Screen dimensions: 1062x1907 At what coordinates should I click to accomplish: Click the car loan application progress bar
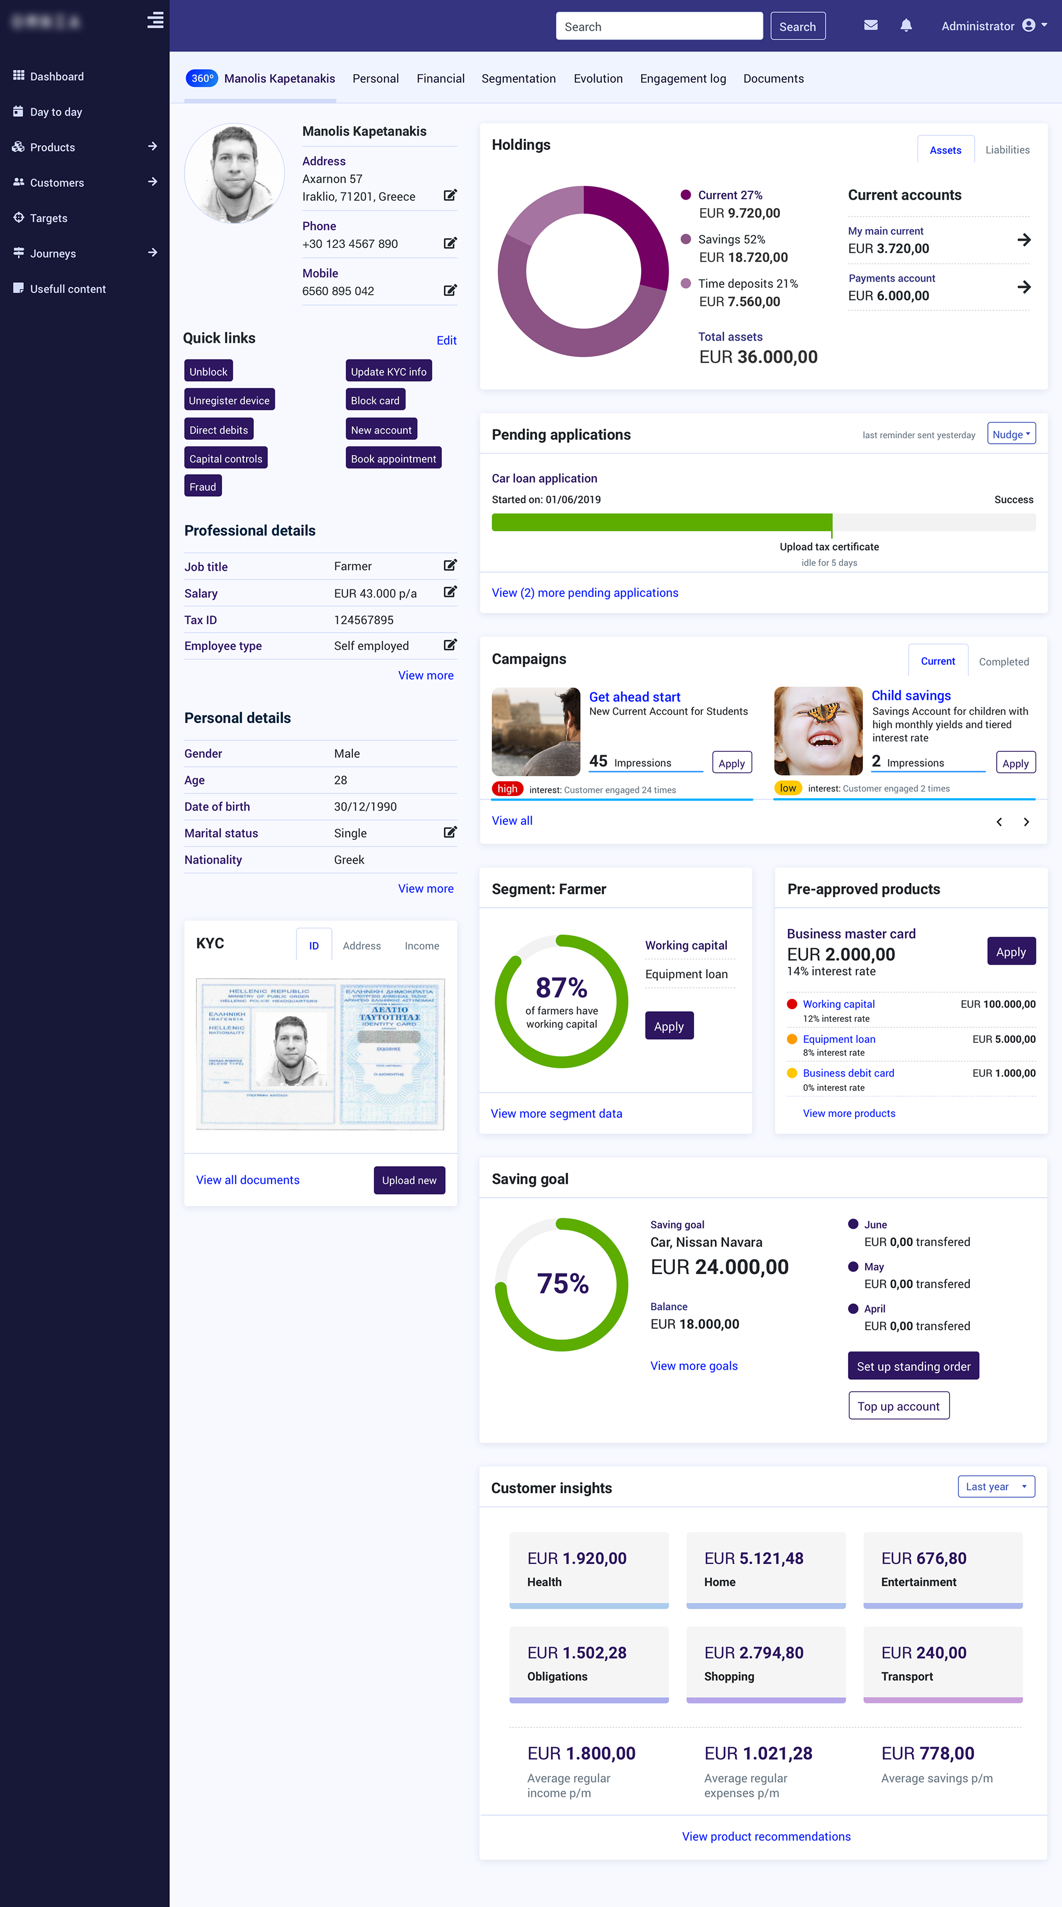point(763,523)
